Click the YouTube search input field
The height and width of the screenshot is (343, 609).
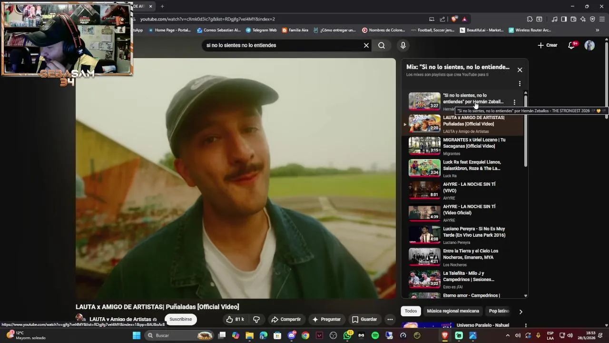coord(281,45)
